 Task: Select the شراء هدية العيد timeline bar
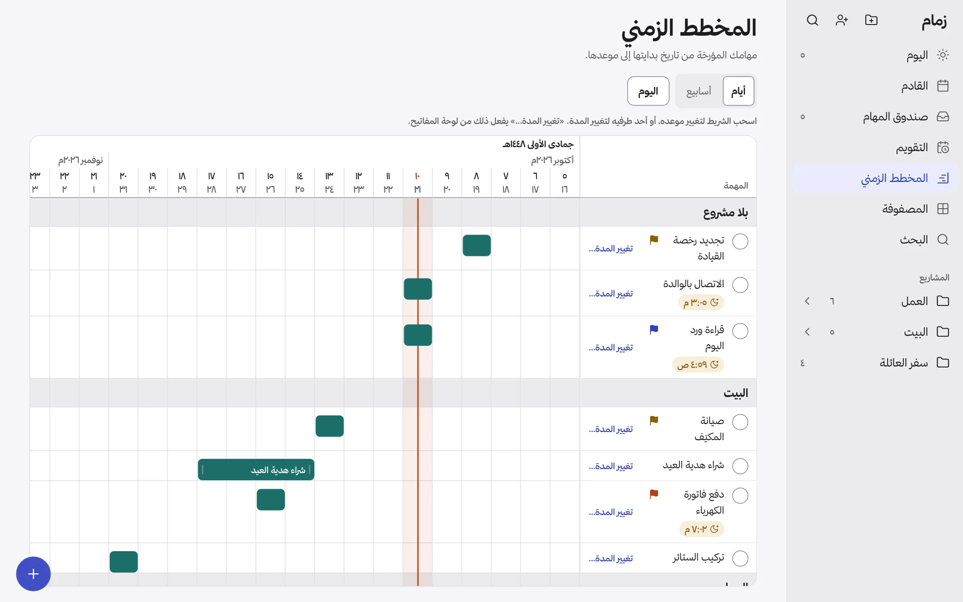256,470
